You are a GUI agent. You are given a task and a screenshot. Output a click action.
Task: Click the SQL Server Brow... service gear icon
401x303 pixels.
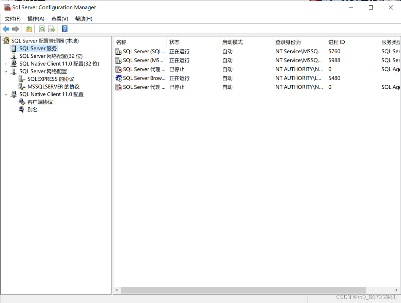119,78
